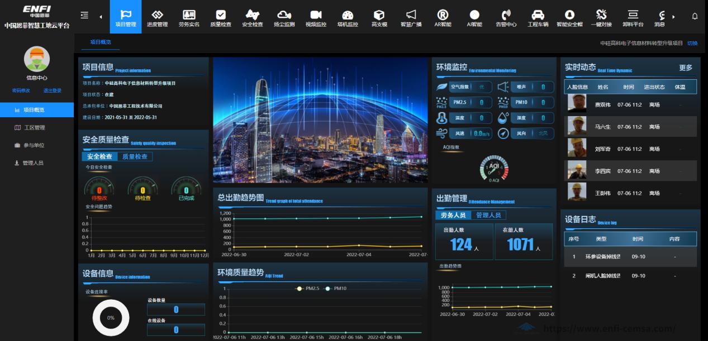Image resolution: width=708 pixels, height=341 pixels.
Task: Open 进度管理 in the top toolbar
Action: click(x=157, y=17)
